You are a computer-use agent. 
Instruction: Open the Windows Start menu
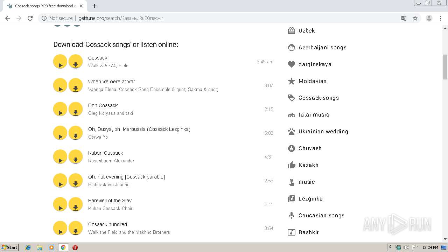coord(10,247)
